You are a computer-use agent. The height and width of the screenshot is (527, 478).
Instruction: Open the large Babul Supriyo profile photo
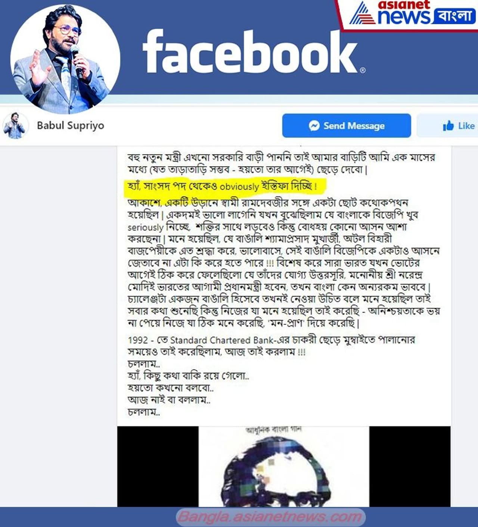(x=65, y=59)
